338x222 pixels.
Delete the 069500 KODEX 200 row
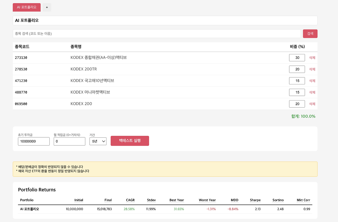(312, 104)
